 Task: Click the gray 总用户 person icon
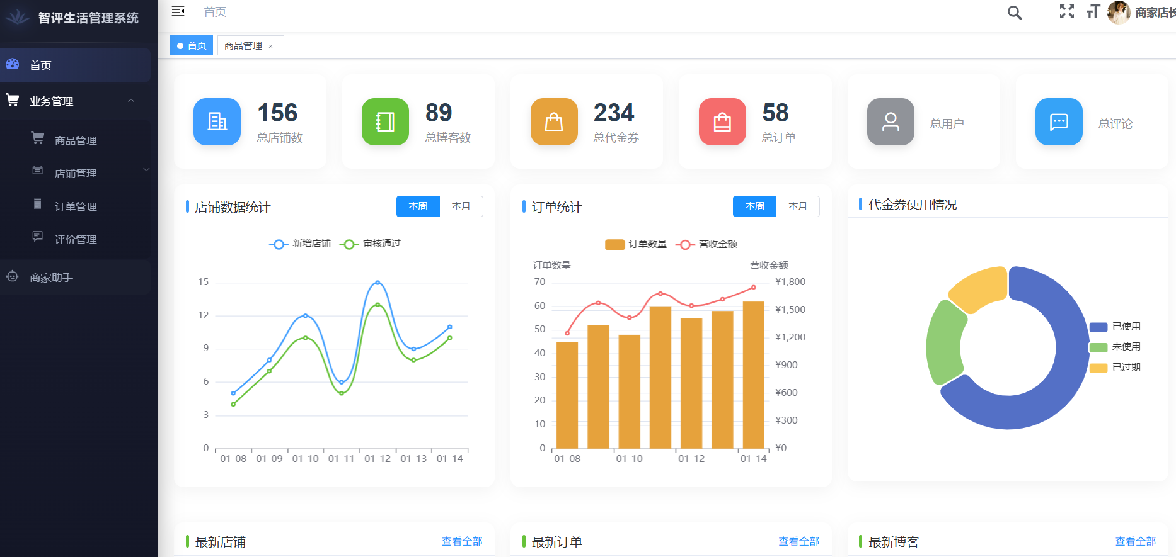coord(891,121)
